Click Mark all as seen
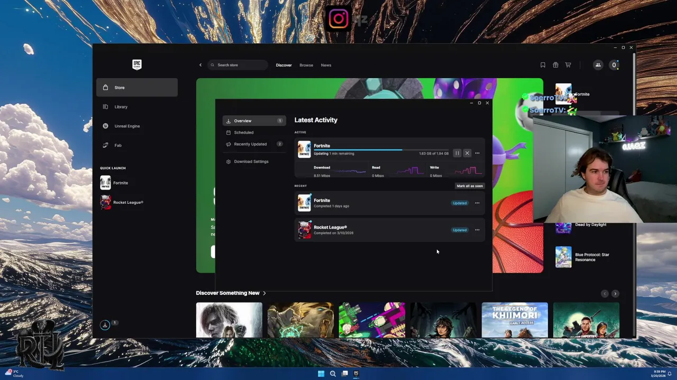The image size is (677, 380). pos(470,186)
